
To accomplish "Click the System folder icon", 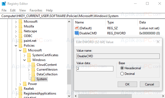I will [33, 79].
